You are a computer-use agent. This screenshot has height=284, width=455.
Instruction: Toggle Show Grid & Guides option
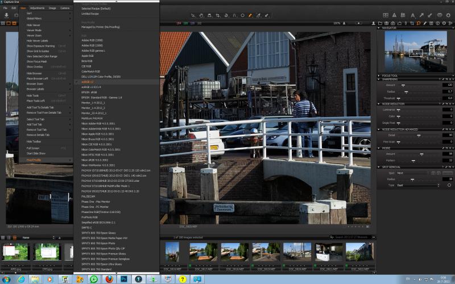tap(38, 51)
